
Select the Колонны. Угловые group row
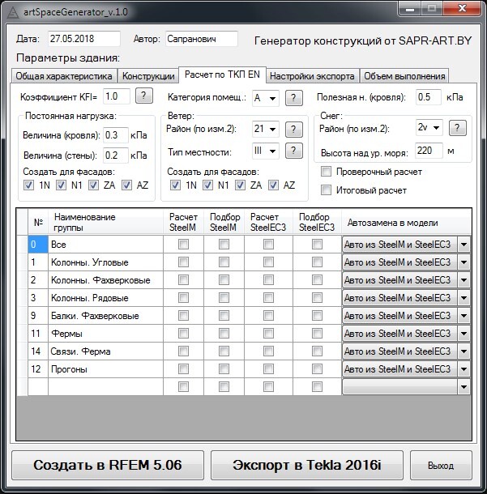click(105, 262)
